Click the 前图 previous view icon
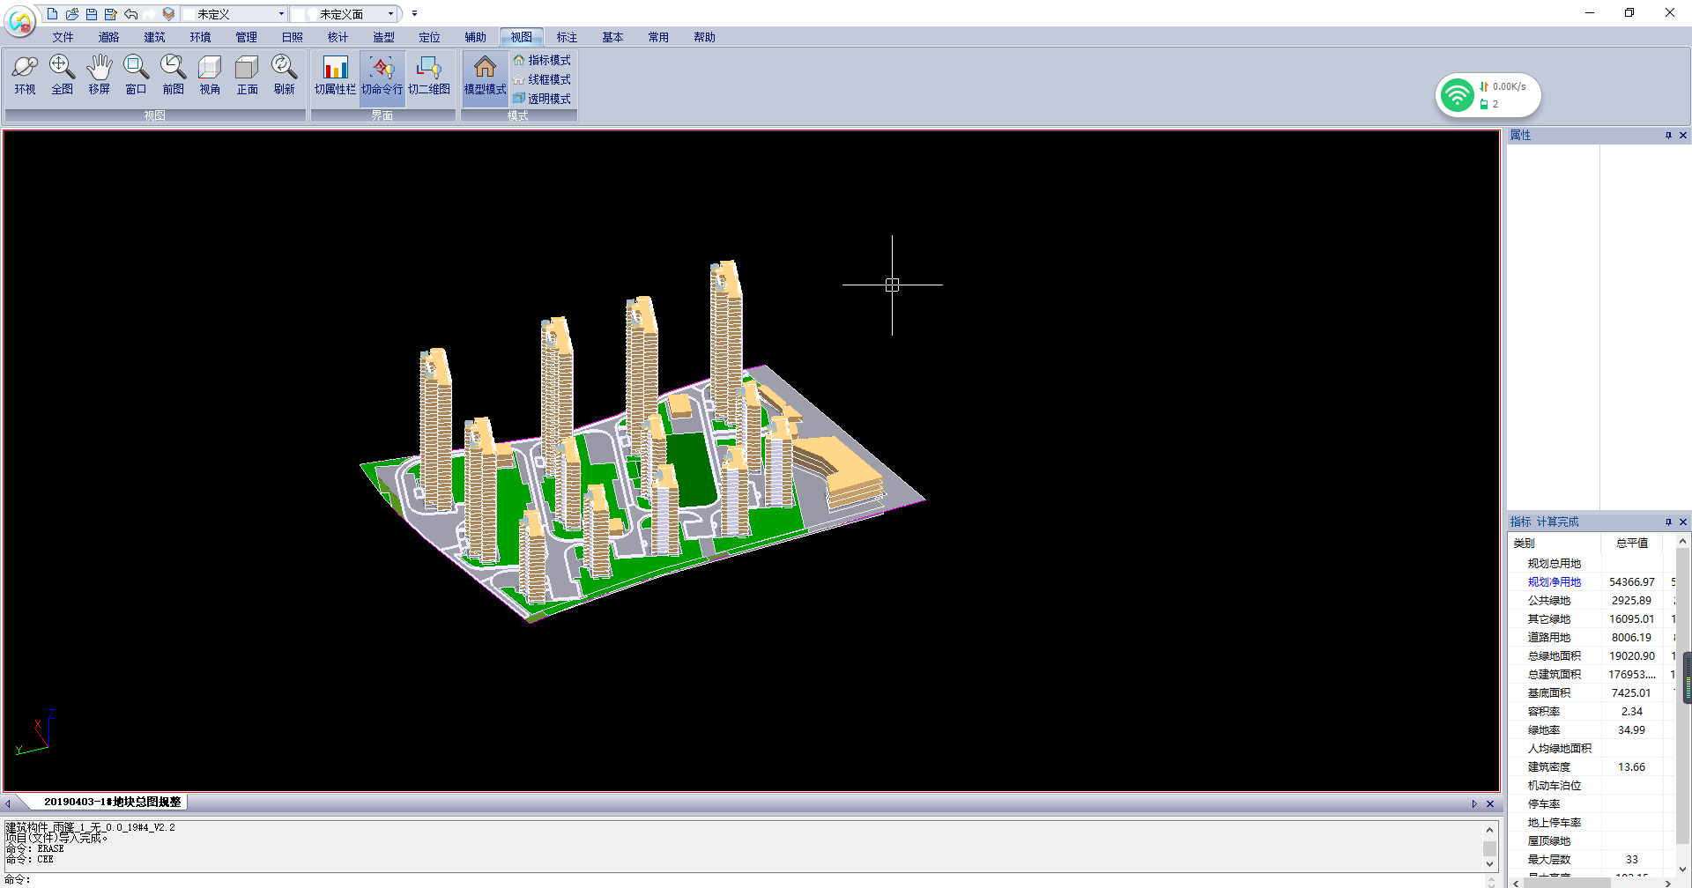The height and width of the screenshot is (888, 1692). pyautogui.click(x=173, y=74)
